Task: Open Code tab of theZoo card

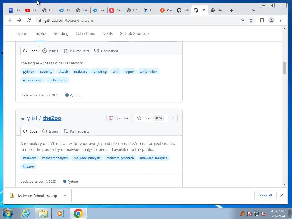Action: [x=30, y=131]
